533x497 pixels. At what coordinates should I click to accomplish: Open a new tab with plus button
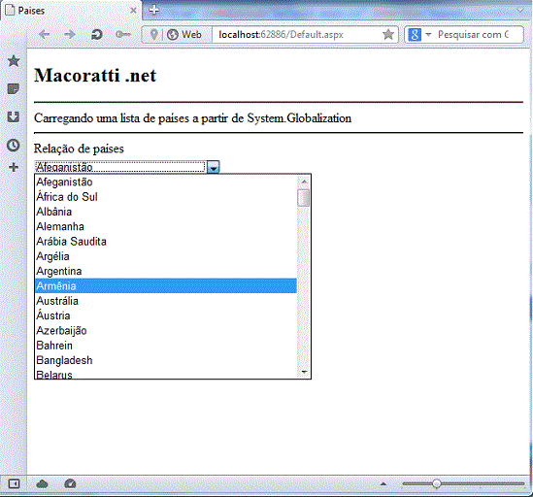pyautogui.click(x=153, y=10)
